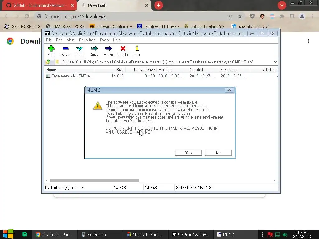Switch to 7-Zip C:\Users taskbar button
319x239 pixels.
pyautogui.click(x=191, y=234)
